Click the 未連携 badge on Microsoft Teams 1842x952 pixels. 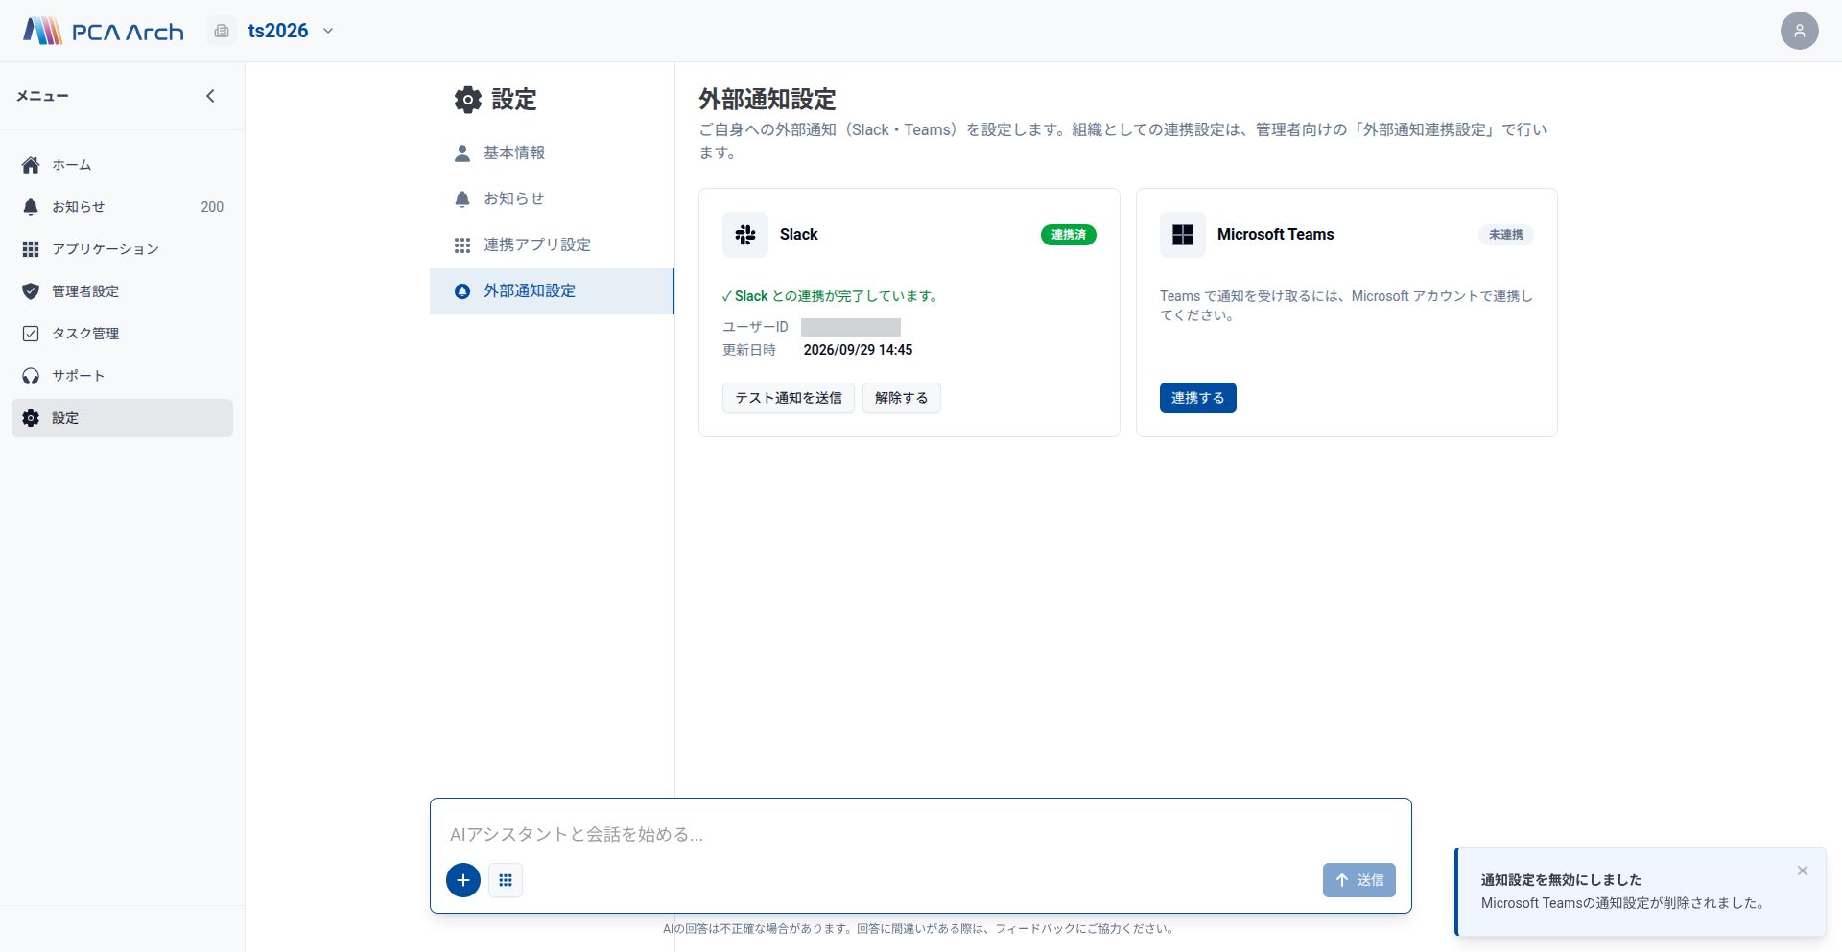[x=1505, y=235]
